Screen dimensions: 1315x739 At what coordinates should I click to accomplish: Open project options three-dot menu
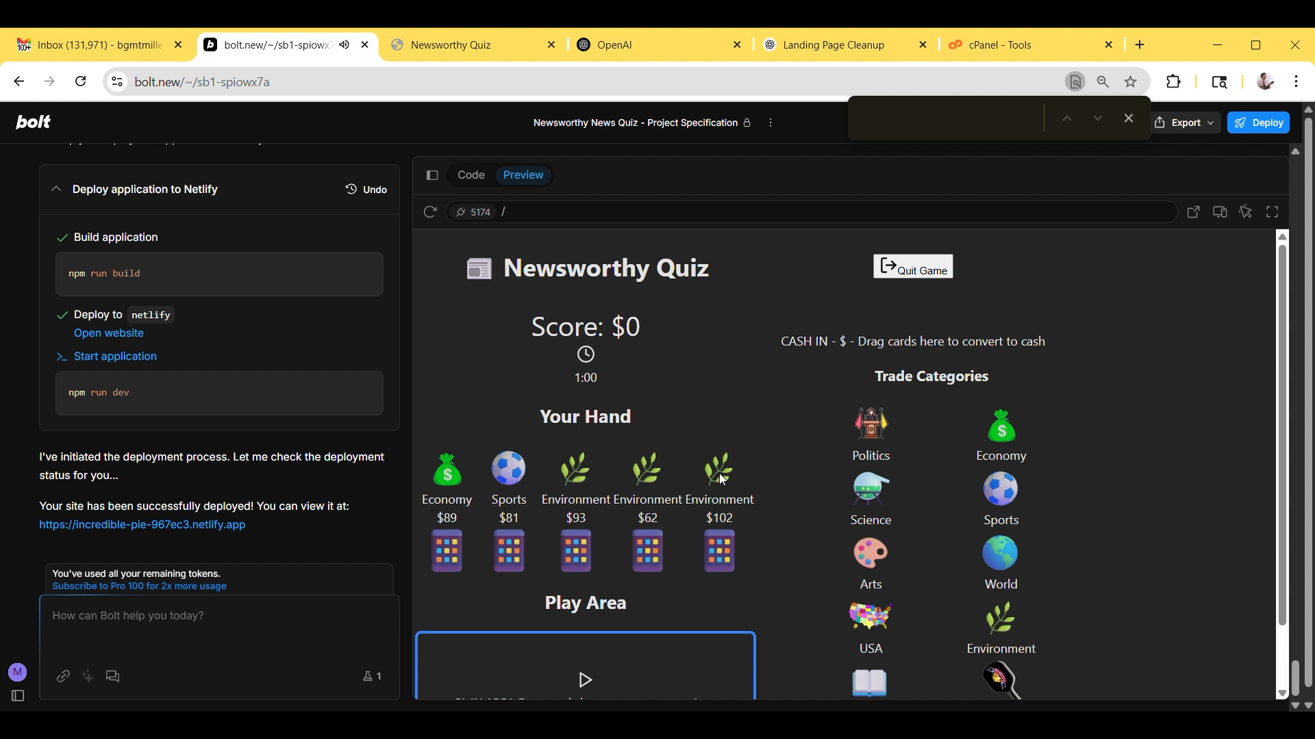tap(771, 122)
